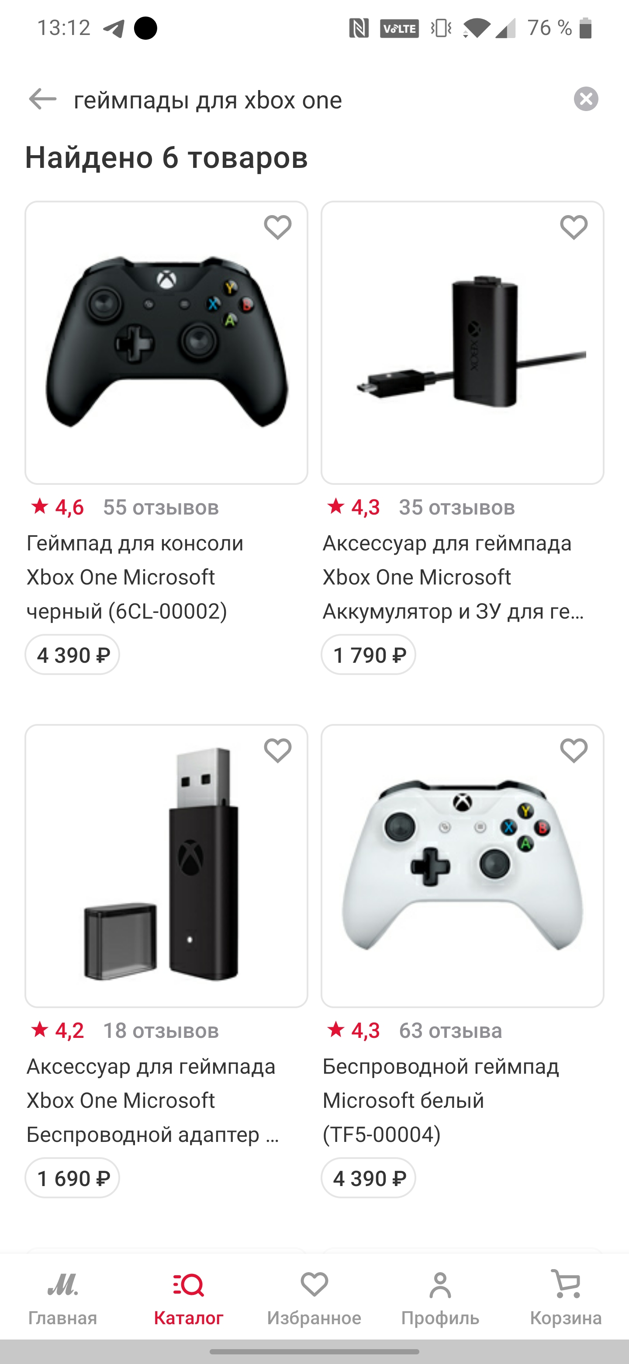Tap the 1 790 ₽ price button
Image resolution: width=629 pixels, height=1364 pixels.
pyautogui.click(x=368, y=655)
